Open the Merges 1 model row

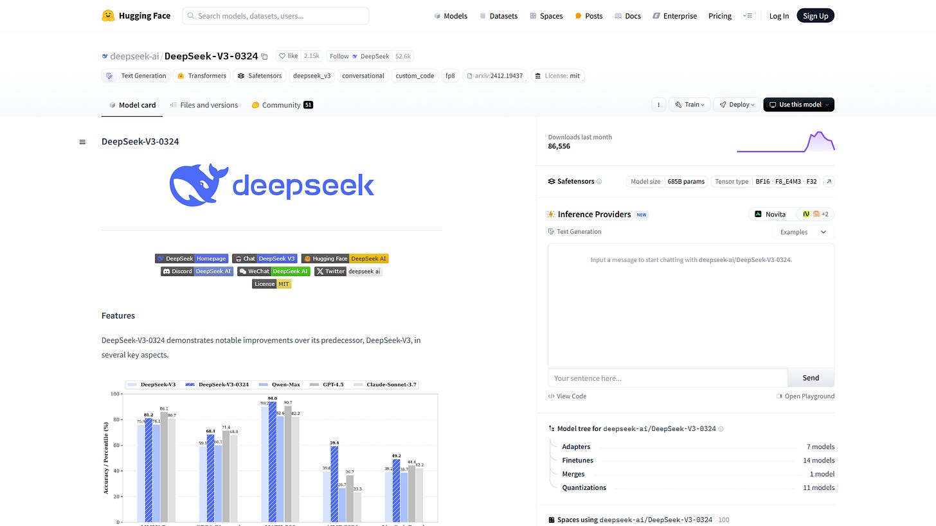(698, 474)
